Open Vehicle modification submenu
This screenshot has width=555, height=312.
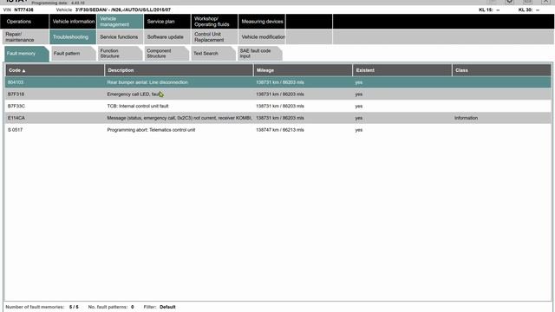point(262,36)
